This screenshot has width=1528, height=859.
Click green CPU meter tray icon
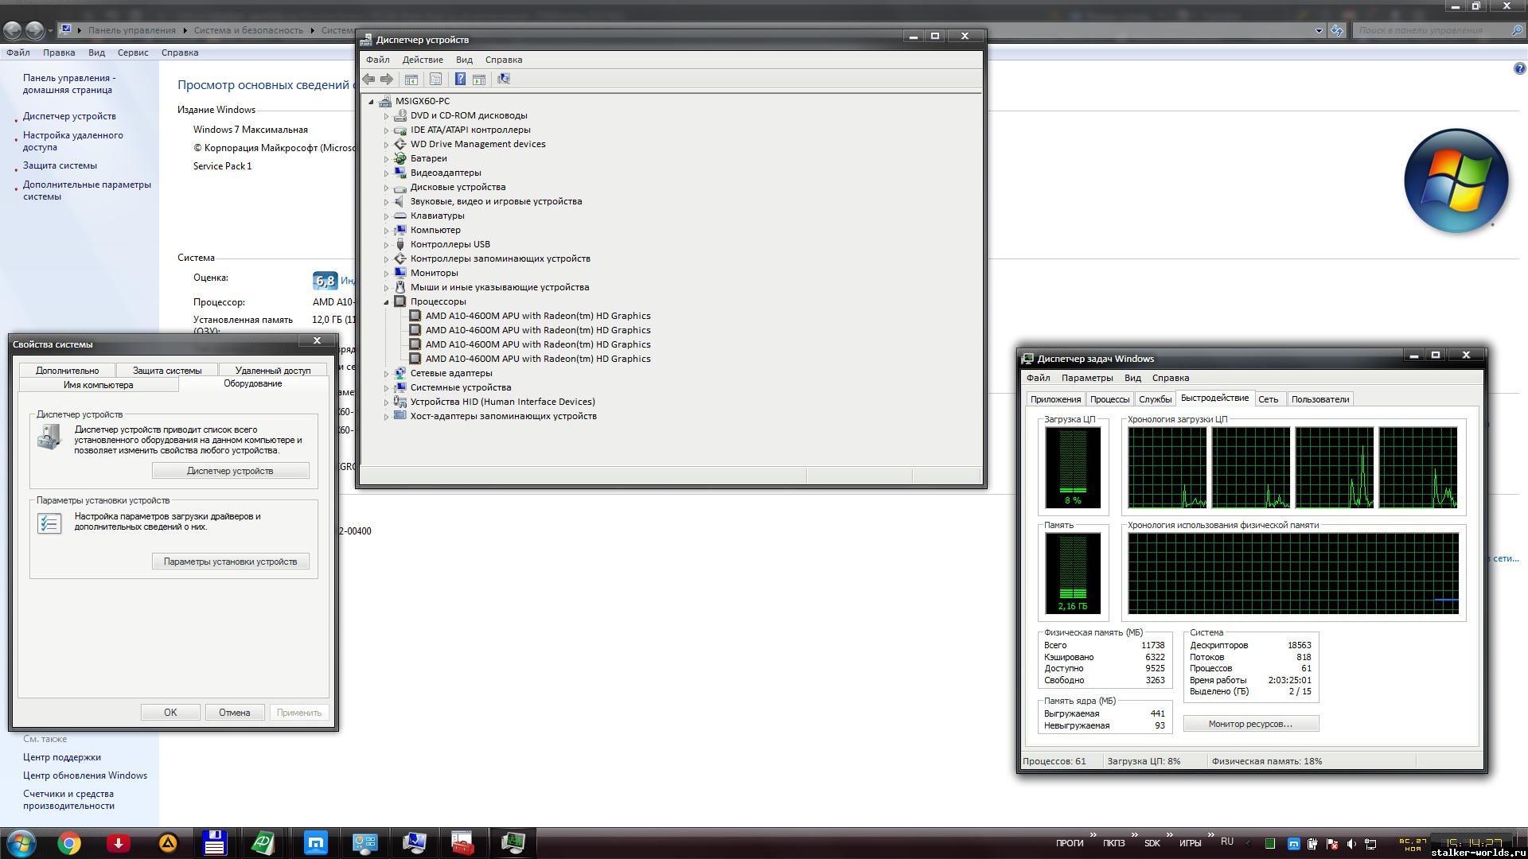coord(1270,843)
